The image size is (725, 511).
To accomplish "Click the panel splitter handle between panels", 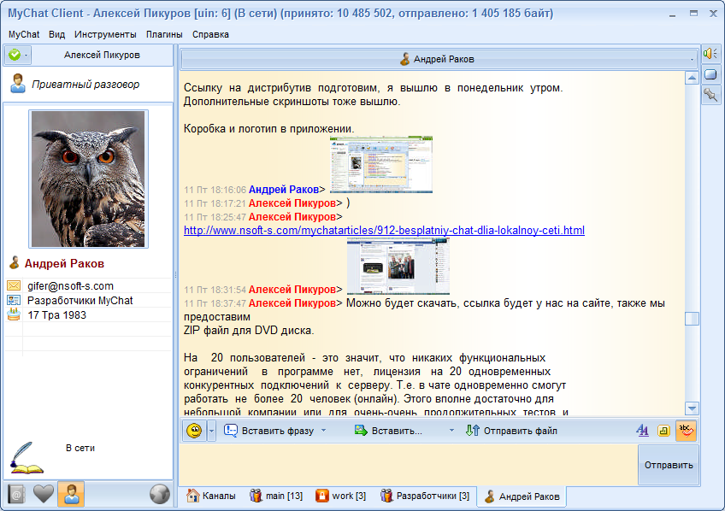I will (x=176, y=274).
